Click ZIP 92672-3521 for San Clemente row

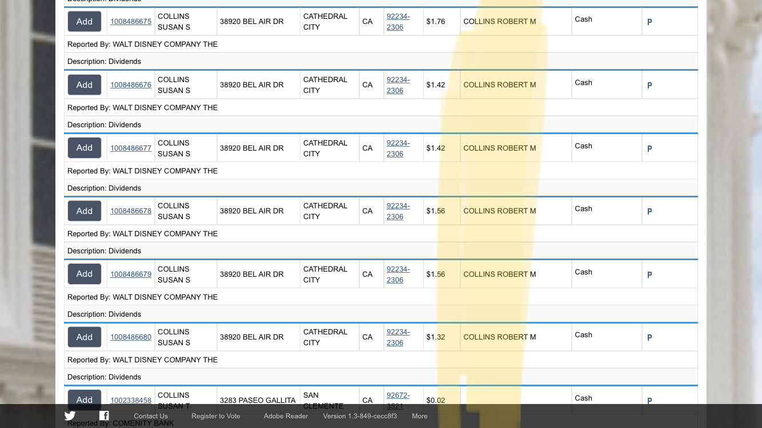(x=398, y=401)
